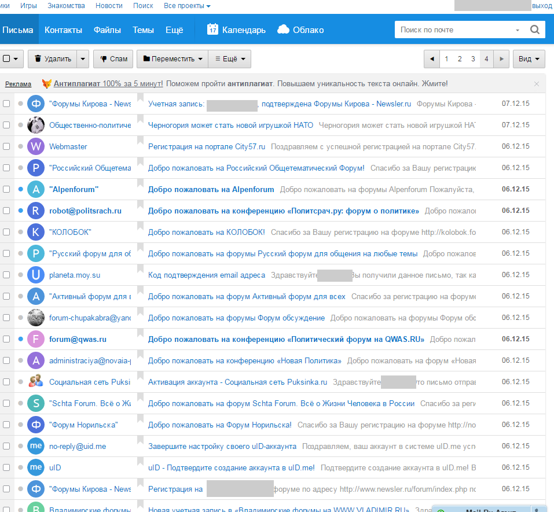Viewport: 554px width, 512px height.
Task: Click the me avatar for no-reply@uid.me
Action: [36, 446]
